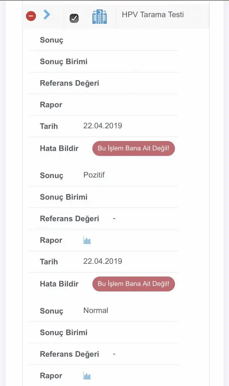Click the topmost Referans Değeri label
This screenshot has height=386, width=229.
tap(69, 83)
